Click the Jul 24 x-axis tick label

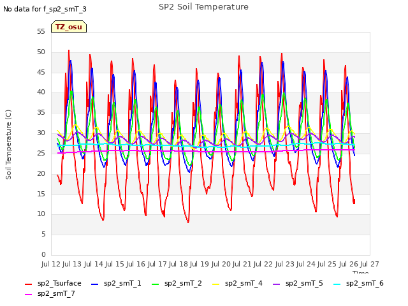coord(305,264)
